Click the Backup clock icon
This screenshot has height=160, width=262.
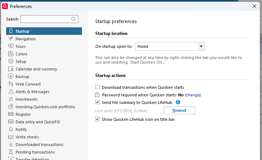(11, 77)
